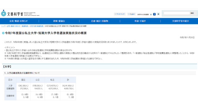
Task: Click the publication date 令和7年11月26日
Action: point(187,38)
